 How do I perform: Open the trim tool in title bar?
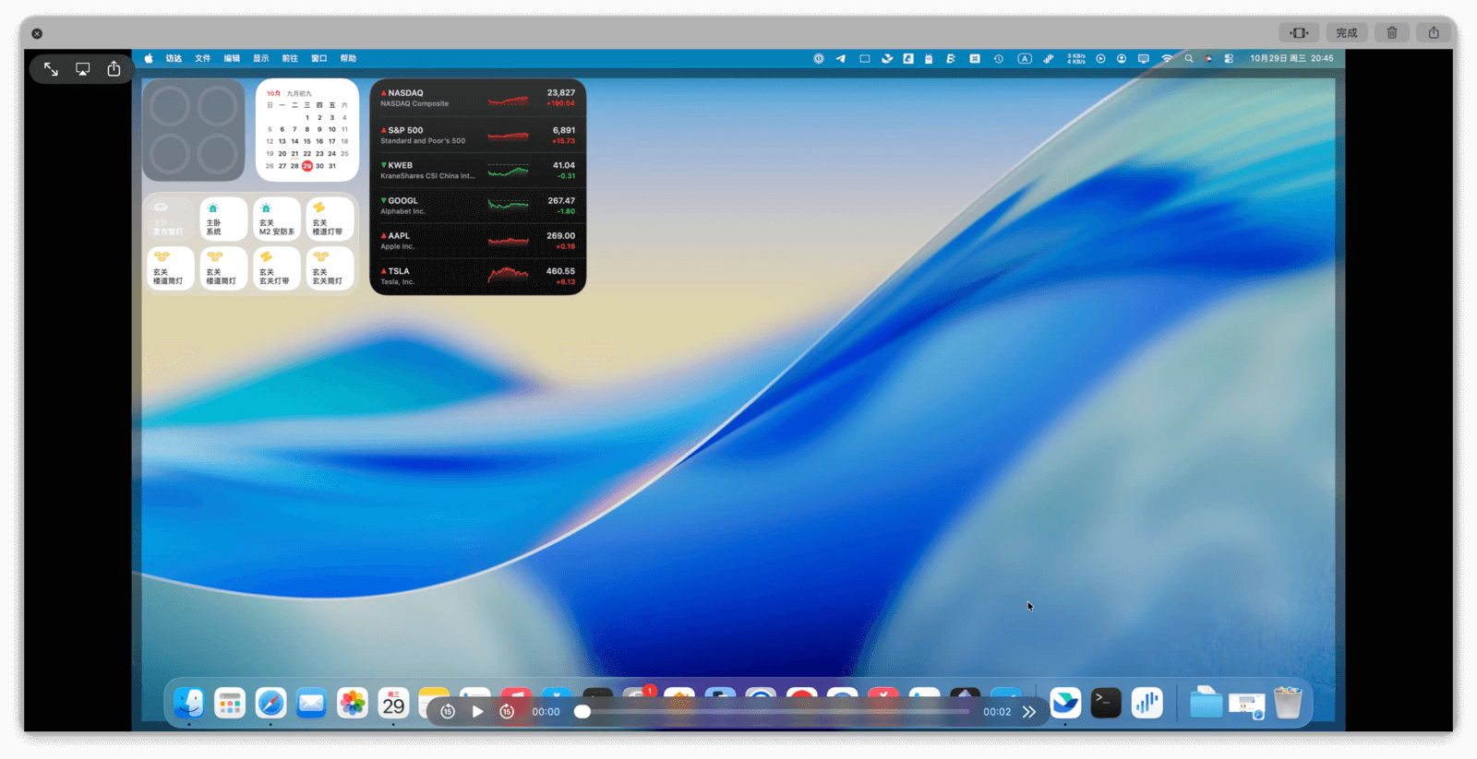1299,33
